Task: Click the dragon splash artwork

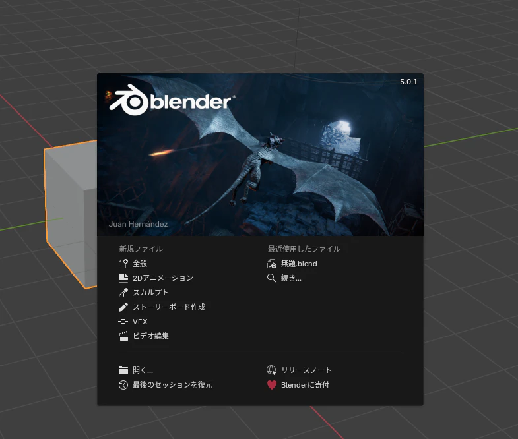Action: (260, 155)
